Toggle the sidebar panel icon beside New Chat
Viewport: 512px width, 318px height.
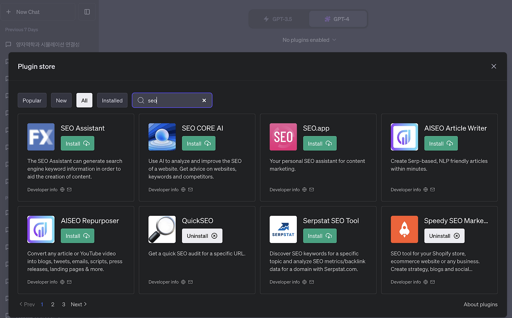87,12
